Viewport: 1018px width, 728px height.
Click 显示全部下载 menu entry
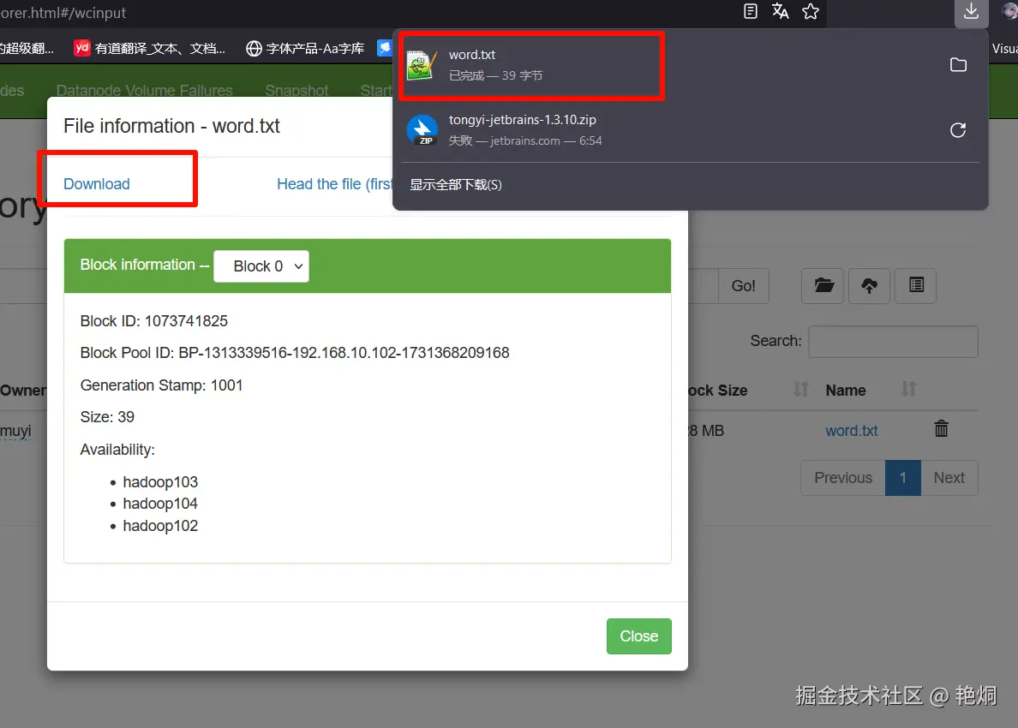tap(456, 185)
